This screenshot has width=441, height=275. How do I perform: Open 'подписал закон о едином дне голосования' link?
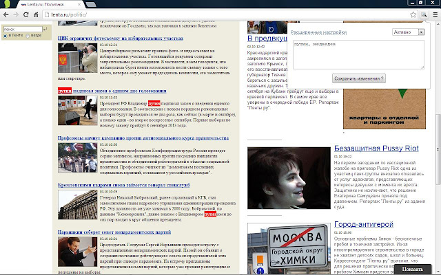pos(119,91)
